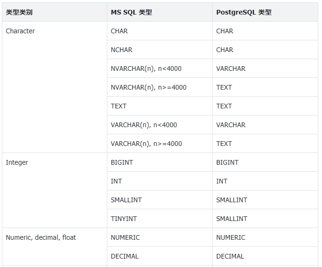This screenshot has width=322, height=267.
Task: Click NUMERIC in the PostgreSQL column
Action: click(x=231, y=237)
